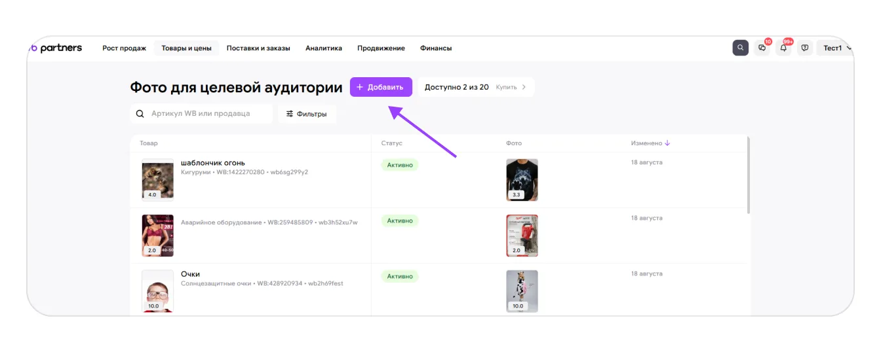Screen dimensions: 881x352
Task: Click the feedback speech bubble icon
Action: [x=805, y=48]
